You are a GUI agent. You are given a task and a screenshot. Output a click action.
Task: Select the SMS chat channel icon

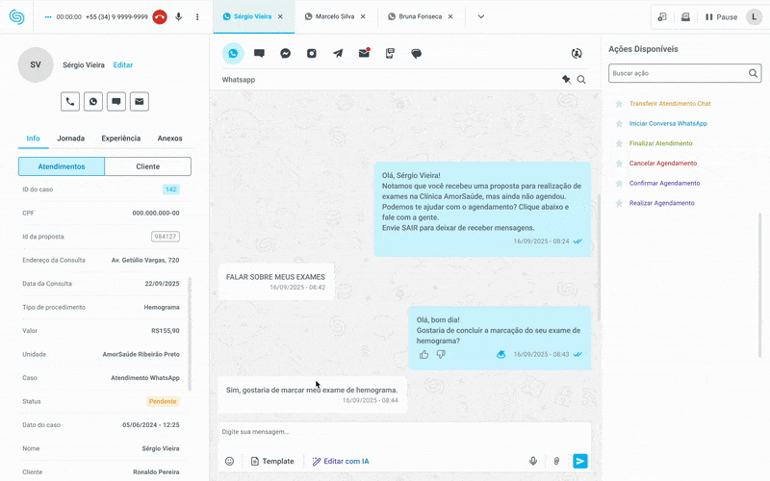coord(259,54)
